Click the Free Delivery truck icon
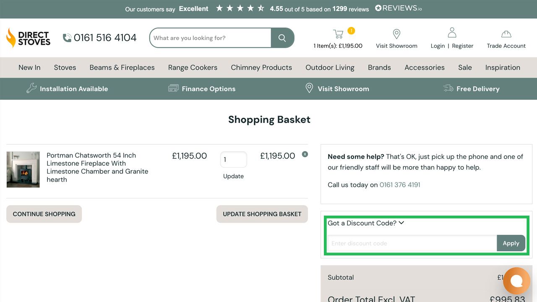Viewport: 537px width, 302px height. [x=448, y=89]
